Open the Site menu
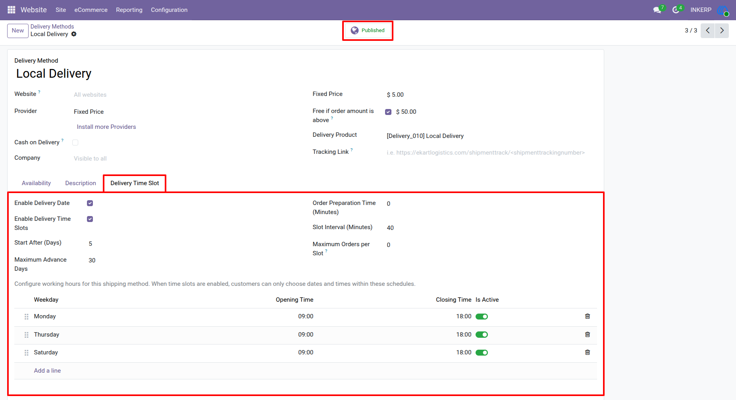 tap(61, 10)
